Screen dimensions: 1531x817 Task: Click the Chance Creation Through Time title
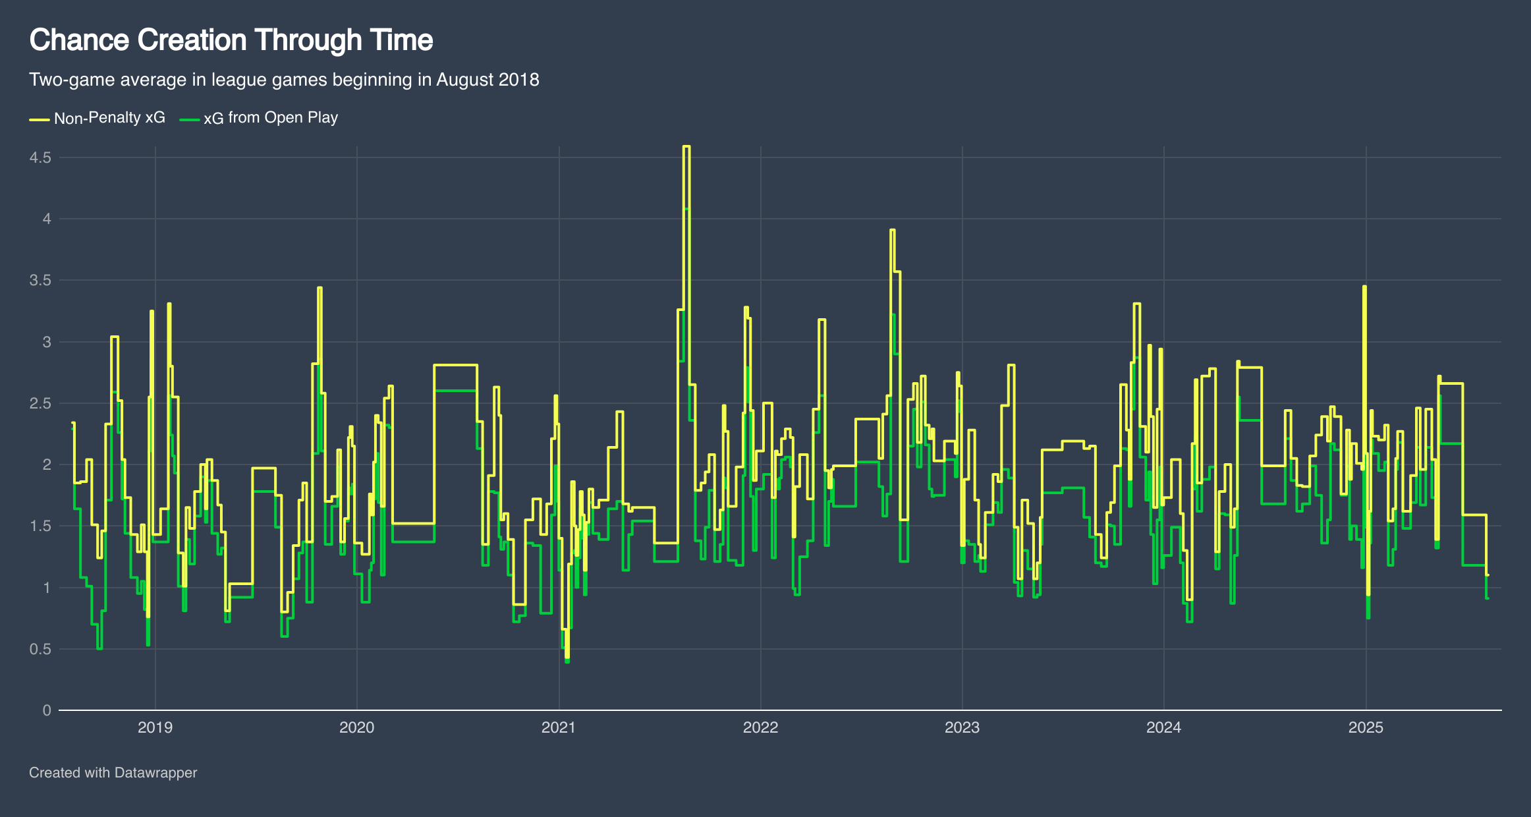coord(231,40)
